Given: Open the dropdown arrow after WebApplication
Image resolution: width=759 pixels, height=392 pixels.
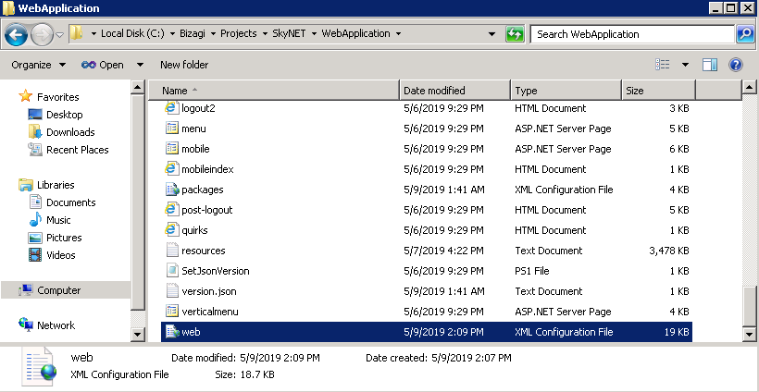Looking at the screenshot, I should click(398, 33).
